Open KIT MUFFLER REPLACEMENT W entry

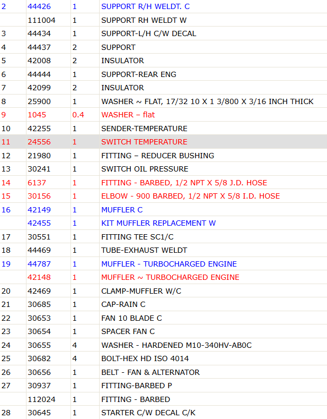tap(158, 223)
